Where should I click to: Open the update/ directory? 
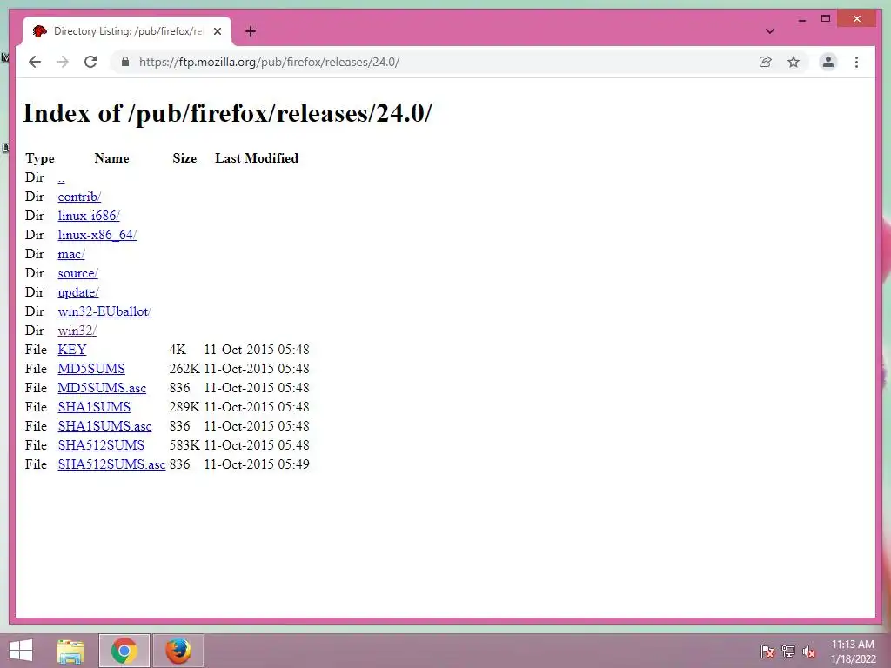pos(77,292)
